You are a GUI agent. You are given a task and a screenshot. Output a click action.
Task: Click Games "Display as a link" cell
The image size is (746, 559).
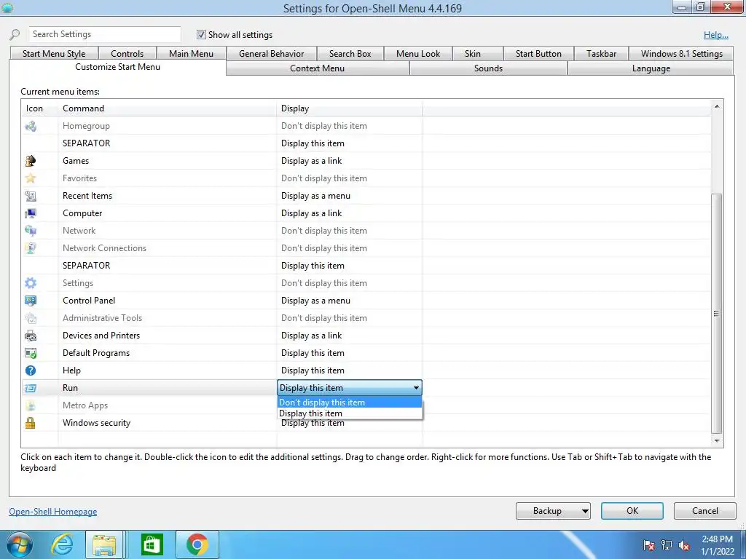click(x=349, y=161)
